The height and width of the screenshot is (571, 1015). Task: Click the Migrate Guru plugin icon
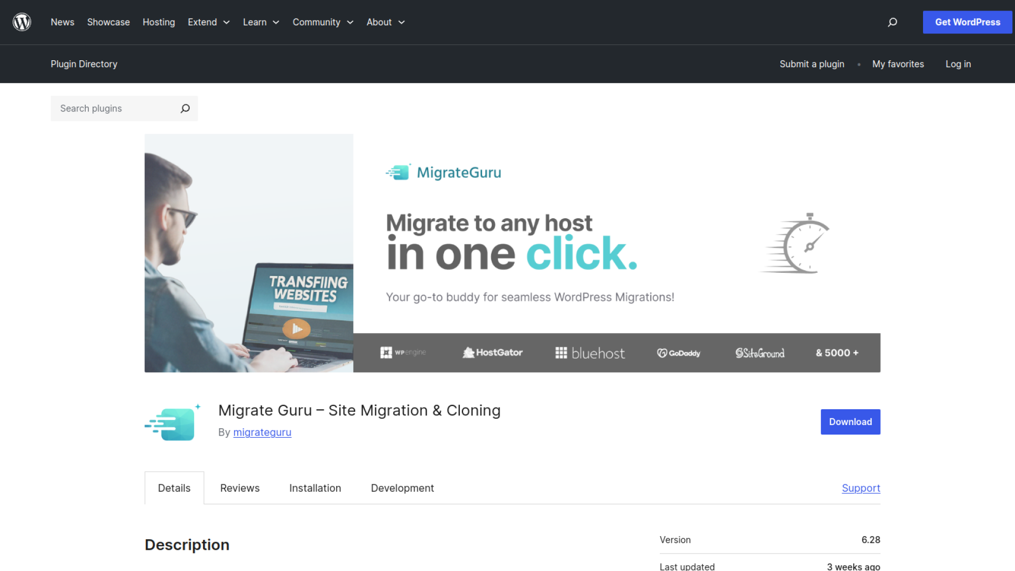coord(173,422)
